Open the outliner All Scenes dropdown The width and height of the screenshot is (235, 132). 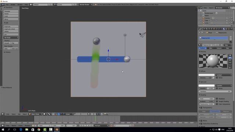(x=222, y=8)
